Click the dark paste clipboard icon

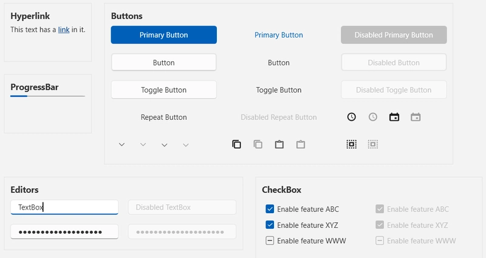tap(279, 144)
